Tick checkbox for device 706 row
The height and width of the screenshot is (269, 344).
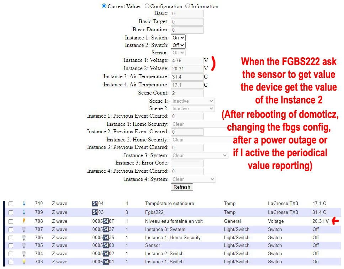pos(11,238)
